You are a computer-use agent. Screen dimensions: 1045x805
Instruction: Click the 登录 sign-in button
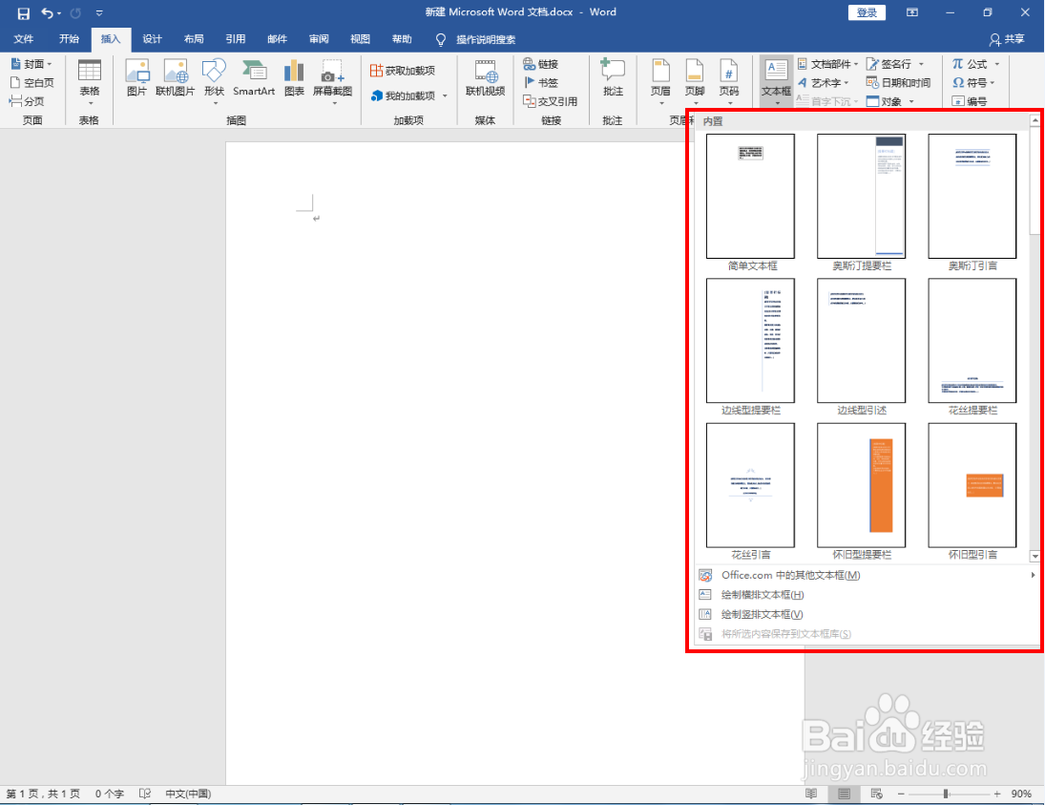coord(867,12)
